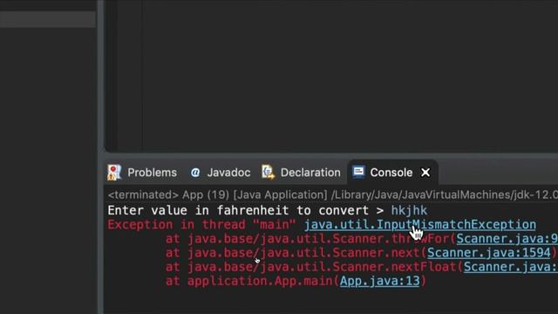Close the Console view tab

pyautogui.click(x=425, y=173)
